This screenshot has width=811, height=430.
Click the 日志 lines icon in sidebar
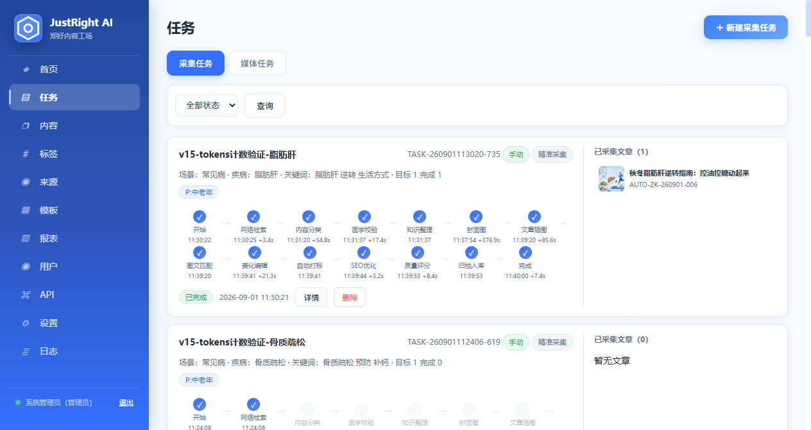26,351
